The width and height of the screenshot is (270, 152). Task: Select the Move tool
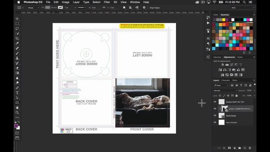[x=17, y=19]
